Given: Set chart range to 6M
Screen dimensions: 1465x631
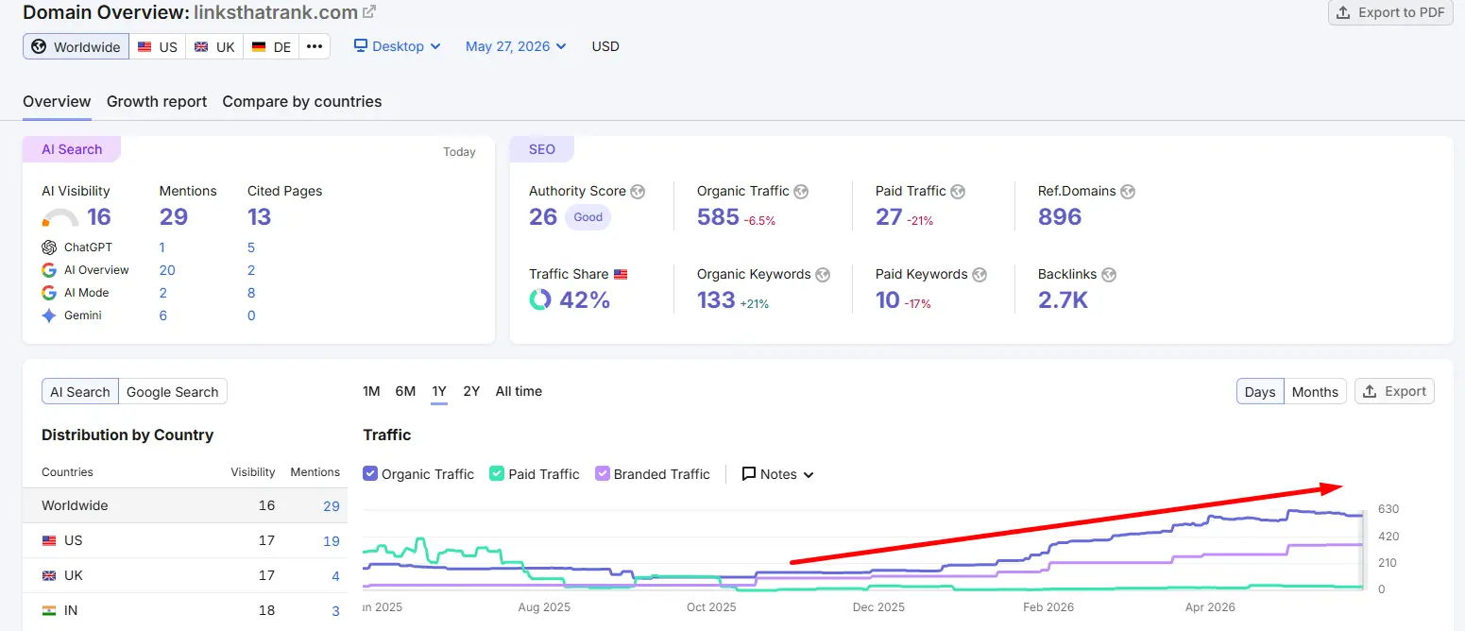Looking at the screenshot, I should click(x=405, y=391).
